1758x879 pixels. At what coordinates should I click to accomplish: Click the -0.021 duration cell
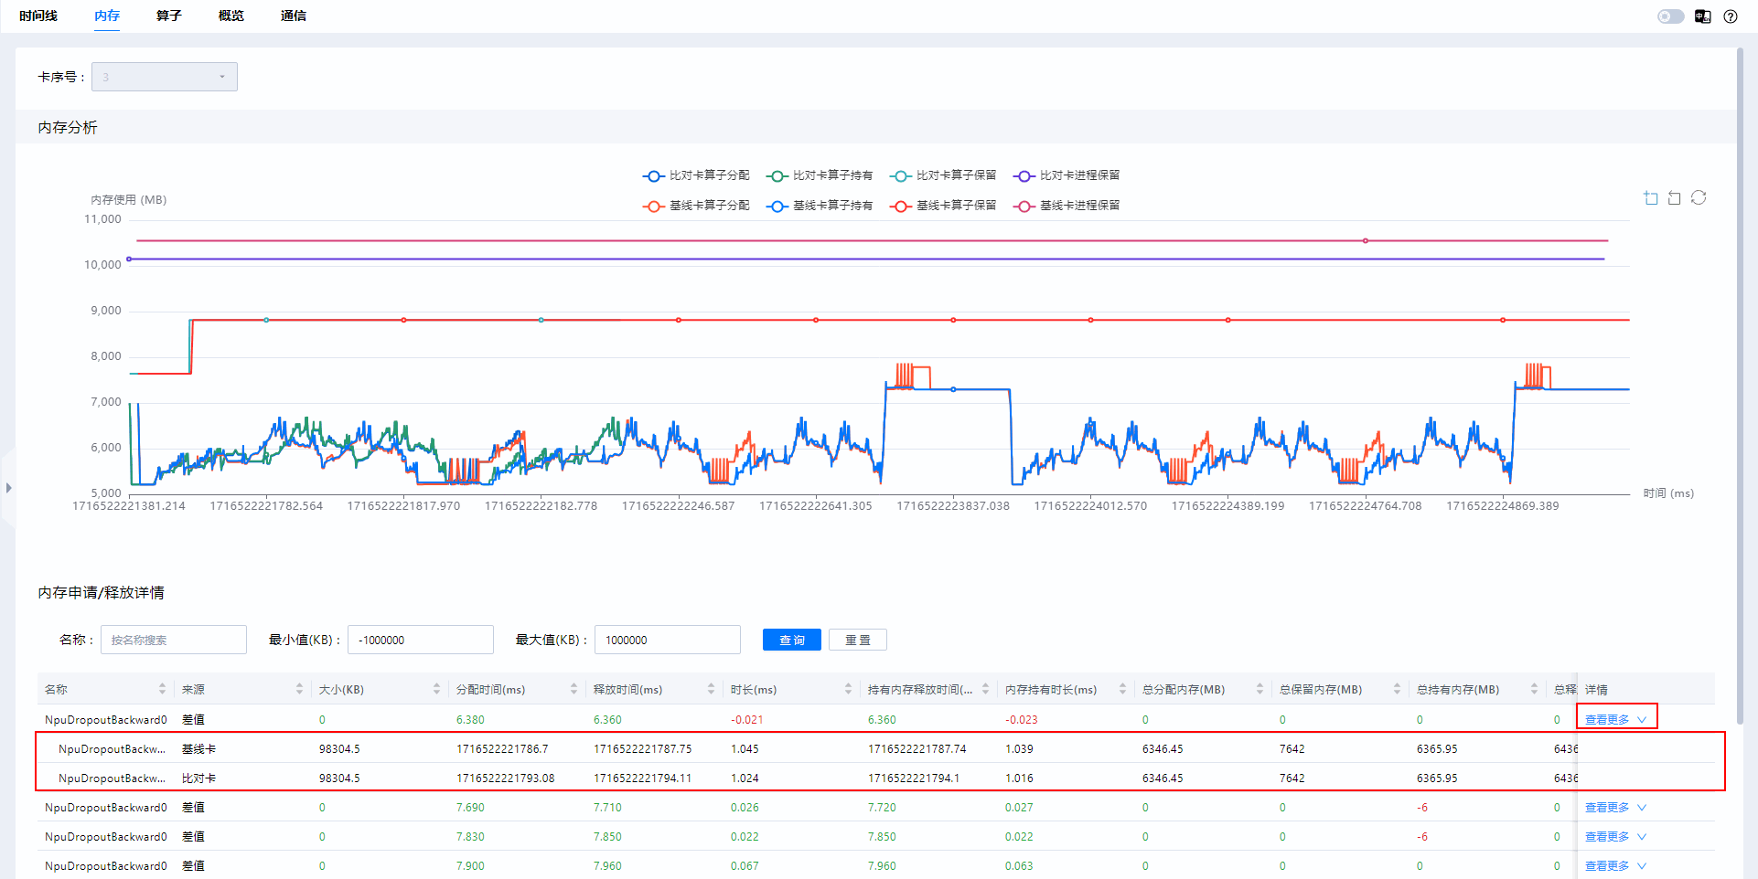point(747,720)
